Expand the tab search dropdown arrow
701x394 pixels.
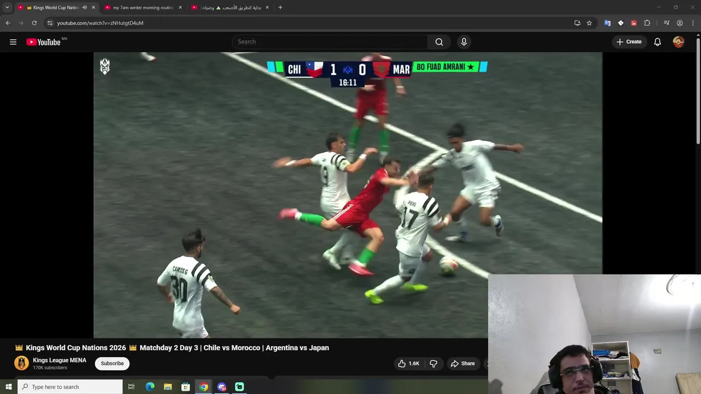(x=7, y=8)
